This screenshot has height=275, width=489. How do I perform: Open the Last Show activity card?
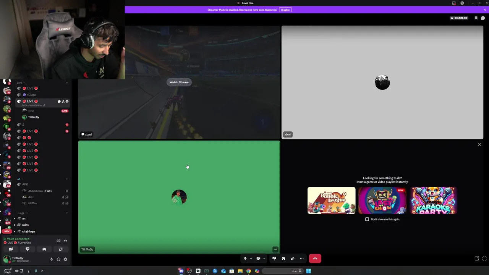pyautogui.click(x=382, y=200)
